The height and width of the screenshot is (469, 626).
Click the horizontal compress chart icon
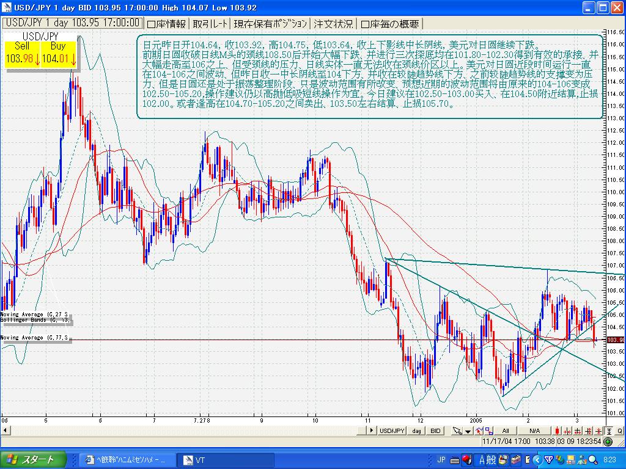567,431
